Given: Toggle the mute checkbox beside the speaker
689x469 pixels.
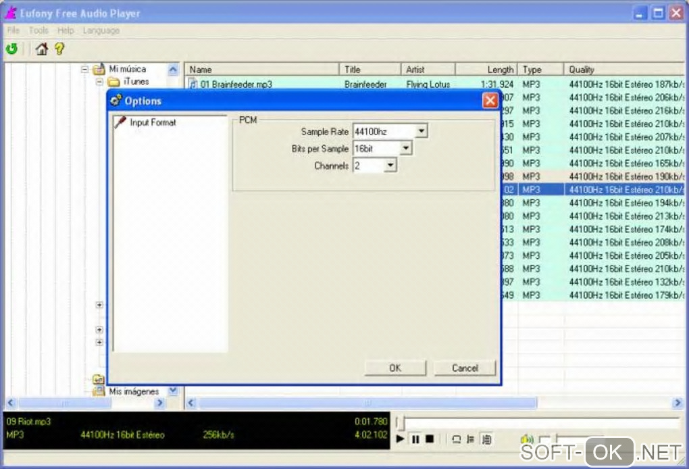Looking at the screenshot, I should (544, 439).
